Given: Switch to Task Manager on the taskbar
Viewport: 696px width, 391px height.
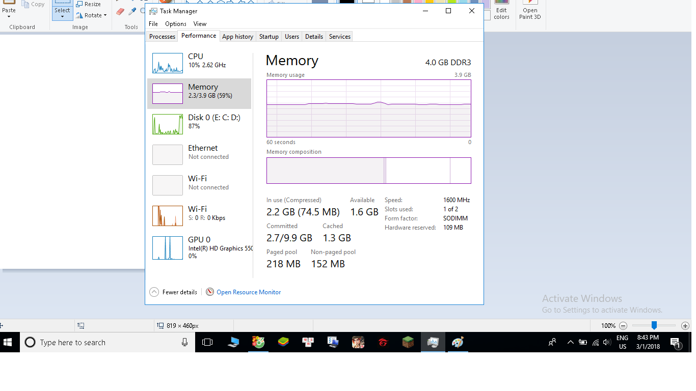Looking at the screenshot, I should pos(433,342).
